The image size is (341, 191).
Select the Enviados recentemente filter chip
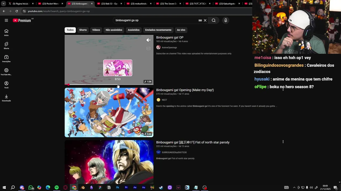tap(158, 30)
